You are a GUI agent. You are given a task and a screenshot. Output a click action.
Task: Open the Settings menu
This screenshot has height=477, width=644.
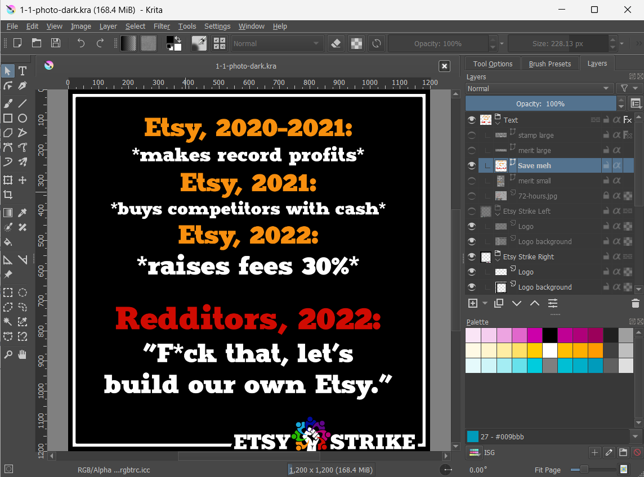(217, 26)
